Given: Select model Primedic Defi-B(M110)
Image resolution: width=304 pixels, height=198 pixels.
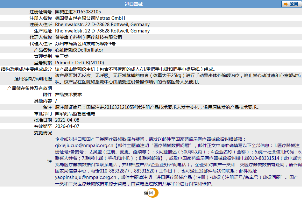Looking at the screenshot, I should (x=80, y=63).
